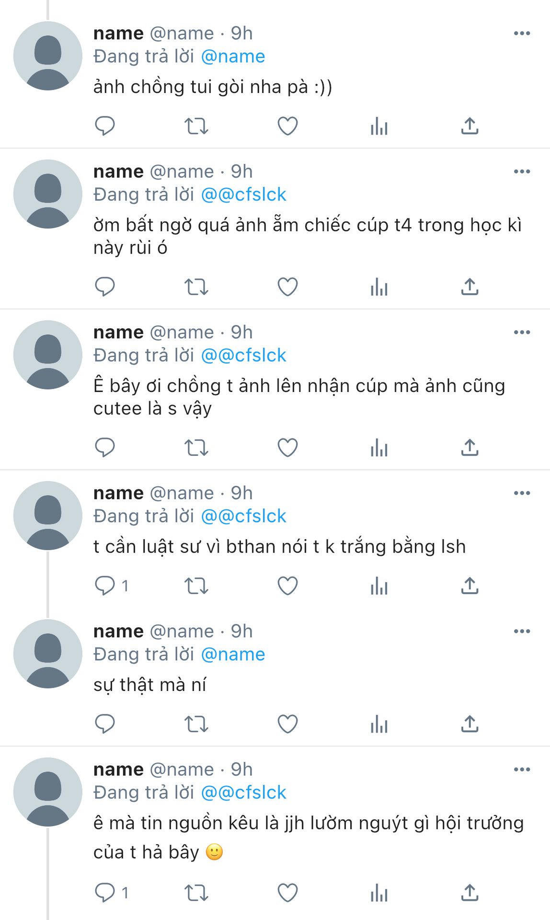The width and height of the screenshot is (550, 920).
Task: Open more options for "ê mà tin nguồn" tweet
Action: (522, 769)
